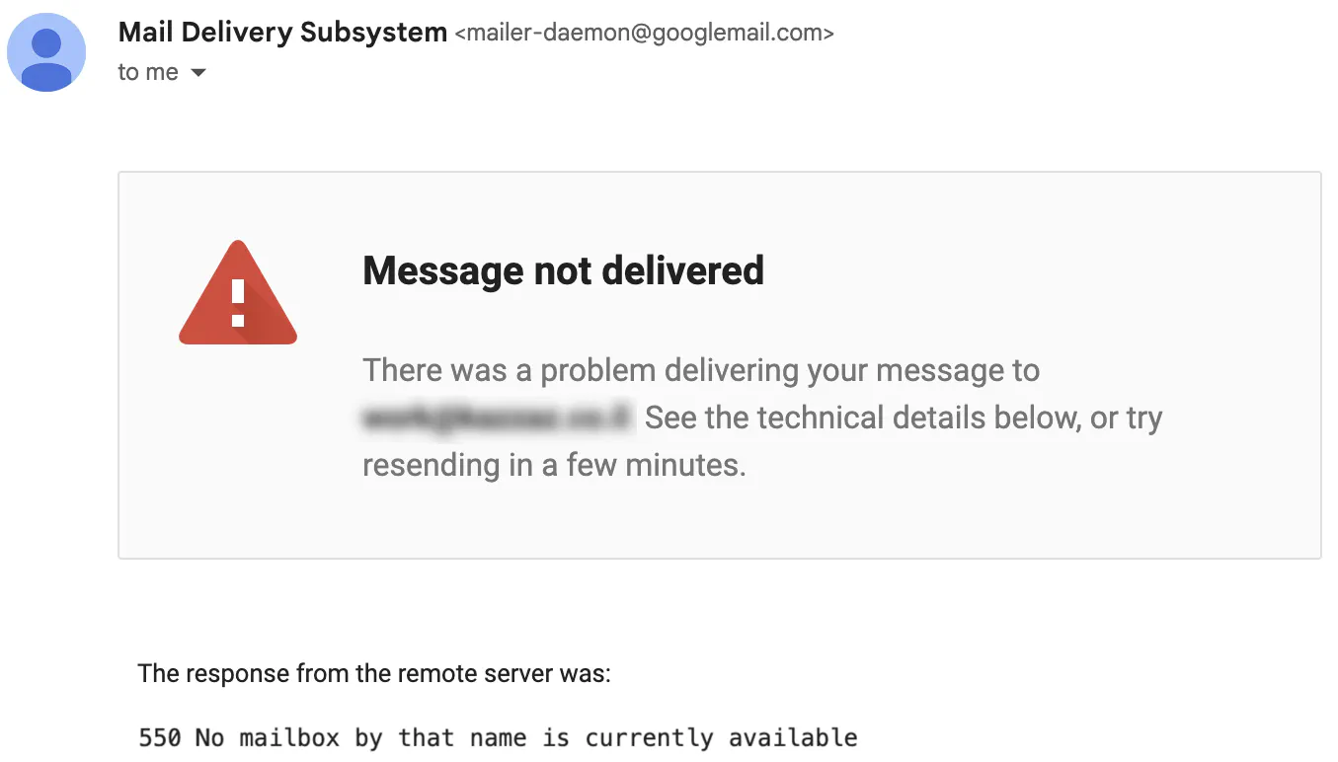Click the word 'delivered' in the bold heading
This screenshot has width=1338, height=762.
[x=681, y=270]
